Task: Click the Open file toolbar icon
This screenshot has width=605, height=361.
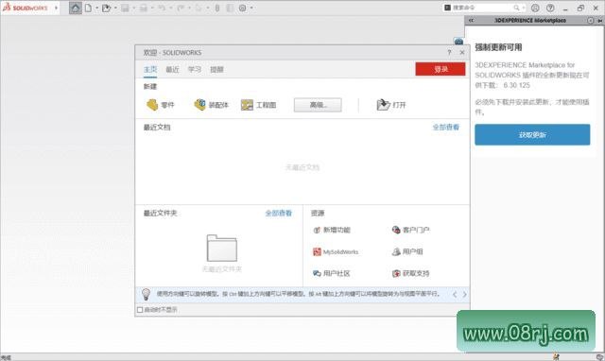Action: pos(106,8)
